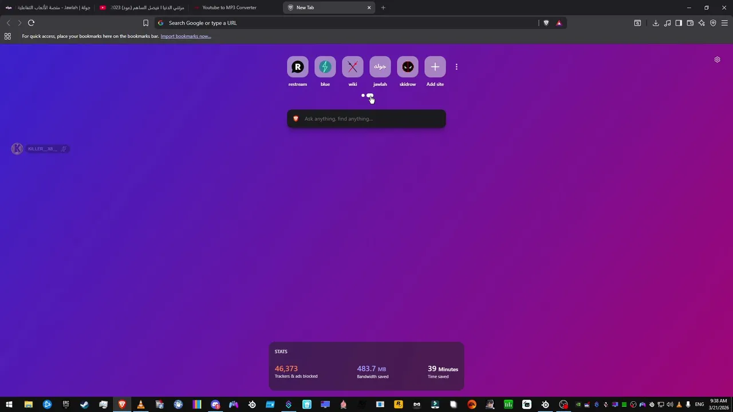Image resolution: width=733 pixels, height=412 pixels.
Task: Switch to Youtube to MP3 Converter tab
Action: pos(236,7)
